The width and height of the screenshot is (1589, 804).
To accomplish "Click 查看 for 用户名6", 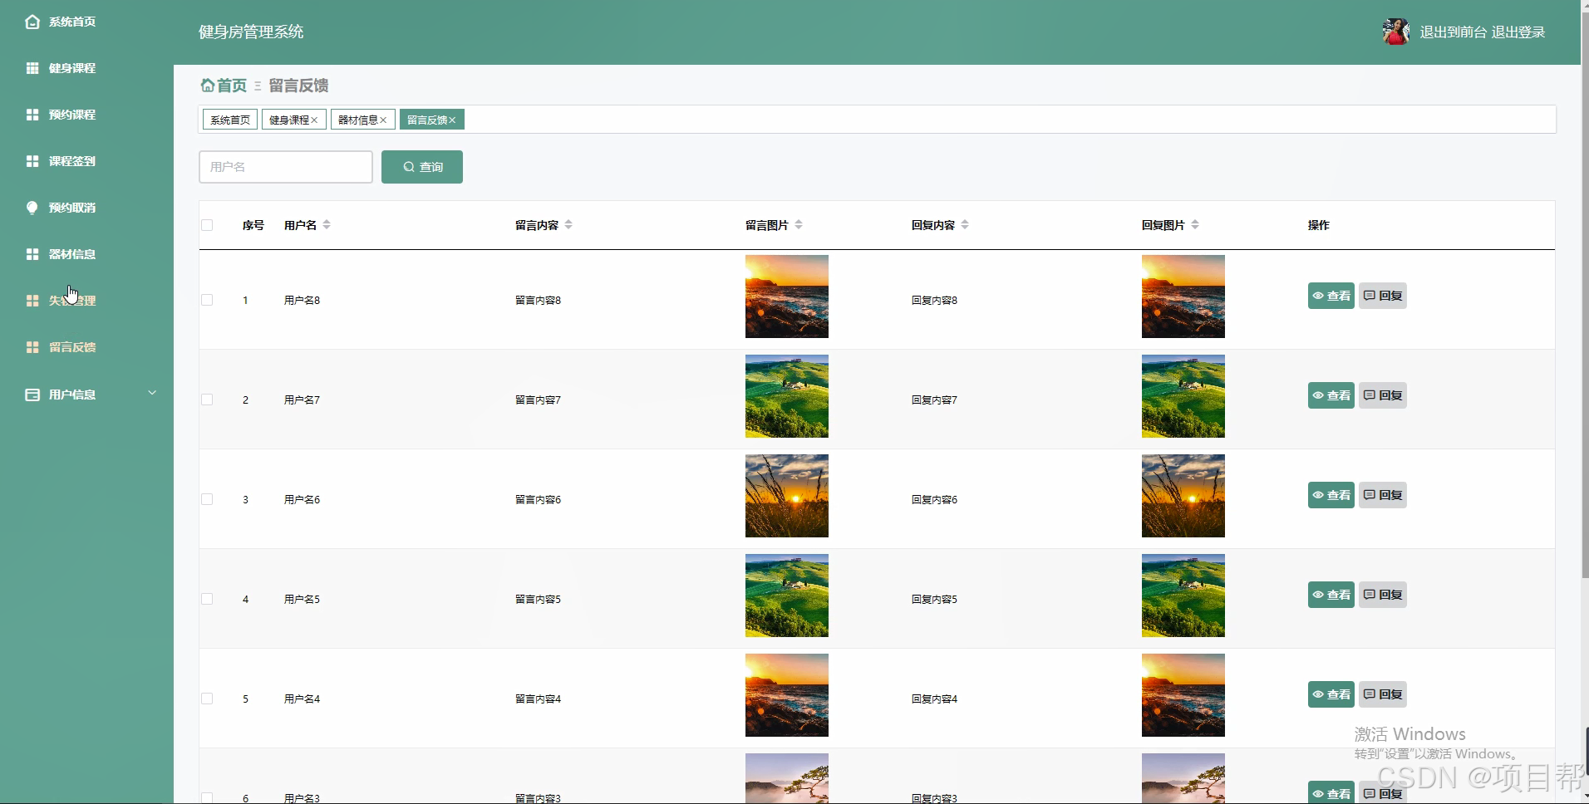I will point(1331,495).
